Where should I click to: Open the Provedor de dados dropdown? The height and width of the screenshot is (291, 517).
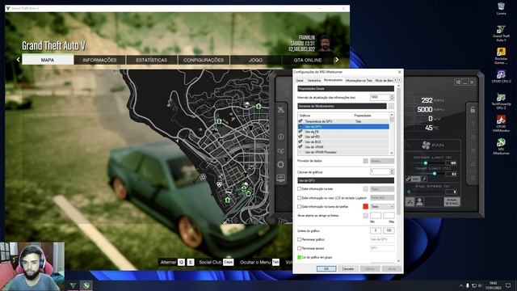tap(382, 161)
